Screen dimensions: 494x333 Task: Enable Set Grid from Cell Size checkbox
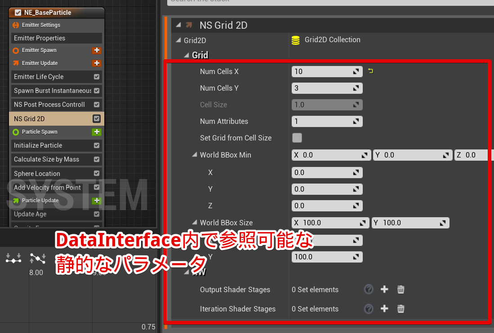297,138
